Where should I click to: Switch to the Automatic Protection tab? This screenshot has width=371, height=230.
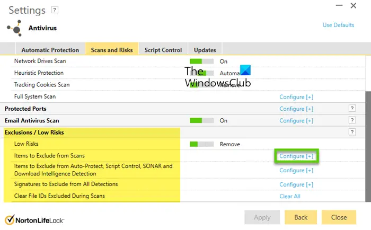[50, 50]
